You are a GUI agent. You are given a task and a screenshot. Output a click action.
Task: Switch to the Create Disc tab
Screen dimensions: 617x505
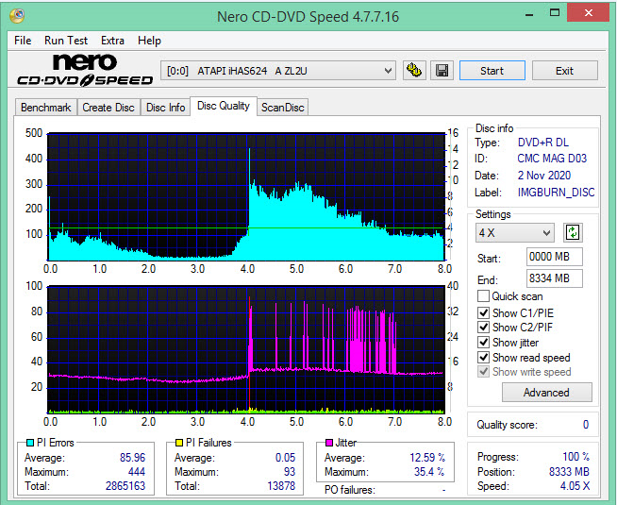pyautogui.click(x=108, y=108)
